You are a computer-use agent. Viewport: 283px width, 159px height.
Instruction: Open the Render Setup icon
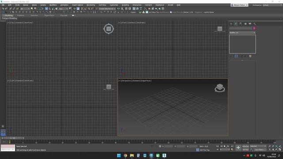tap(149, 8)
